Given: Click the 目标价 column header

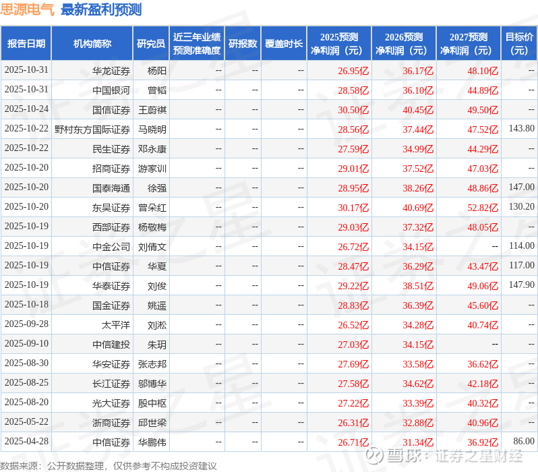Looking at the screenshot, I should 520,44.
